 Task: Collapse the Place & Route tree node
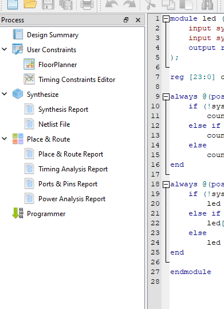[5, 139]
